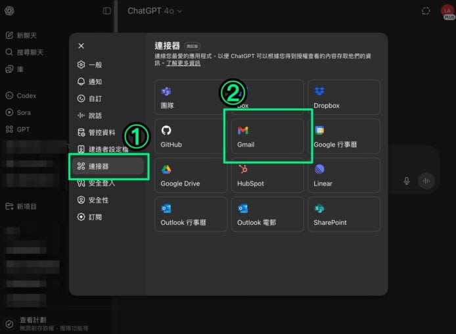Click the microphone dictation icon

[407, 181]
